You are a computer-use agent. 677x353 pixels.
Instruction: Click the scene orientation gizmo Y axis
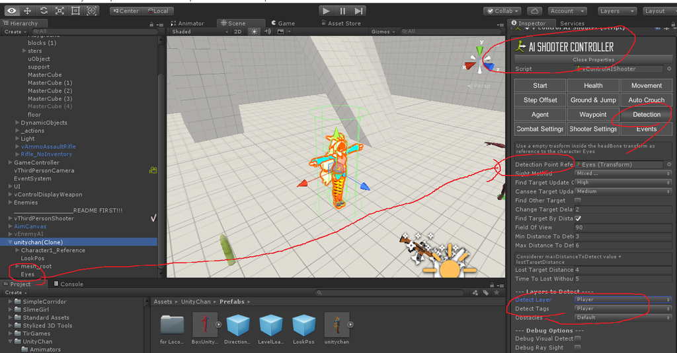point(479,51)
